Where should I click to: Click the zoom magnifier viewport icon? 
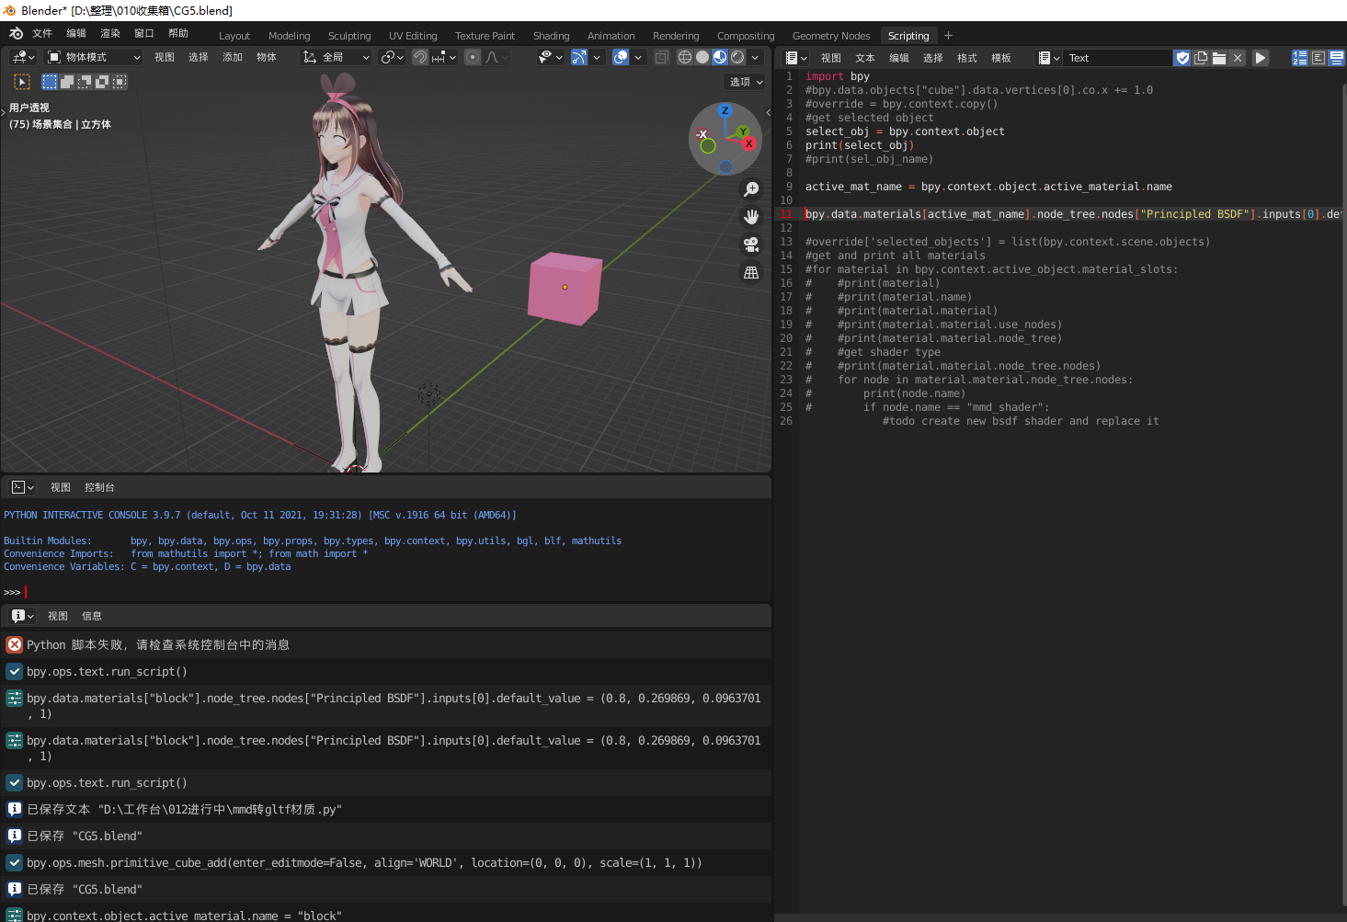point(751,189)
